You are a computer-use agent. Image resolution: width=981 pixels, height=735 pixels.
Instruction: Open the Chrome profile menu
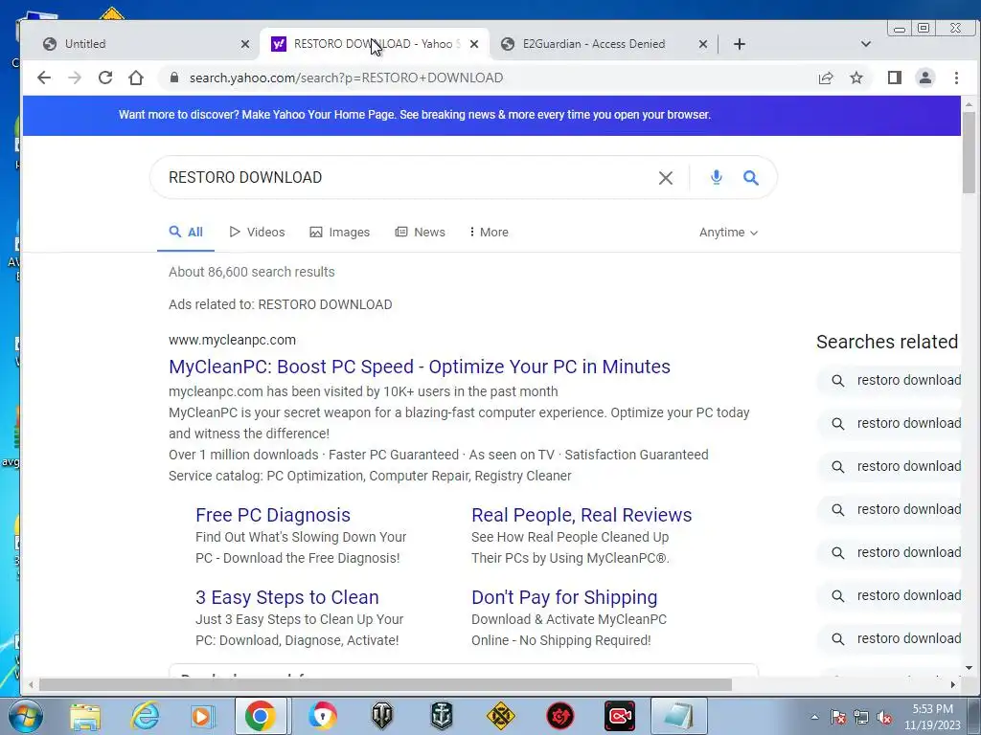(x=925, y=78)
